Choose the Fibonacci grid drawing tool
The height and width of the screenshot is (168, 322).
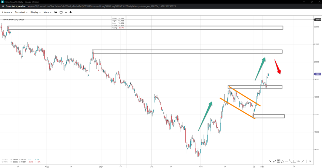tap(278, 161)
